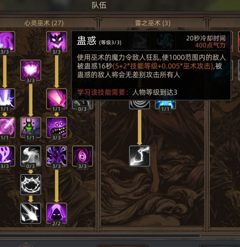Image resolution: width=240 pixels, height=247 pixels.
Task: Click the white burst skill marked 1/1
Action: click(x=7, y=99)
